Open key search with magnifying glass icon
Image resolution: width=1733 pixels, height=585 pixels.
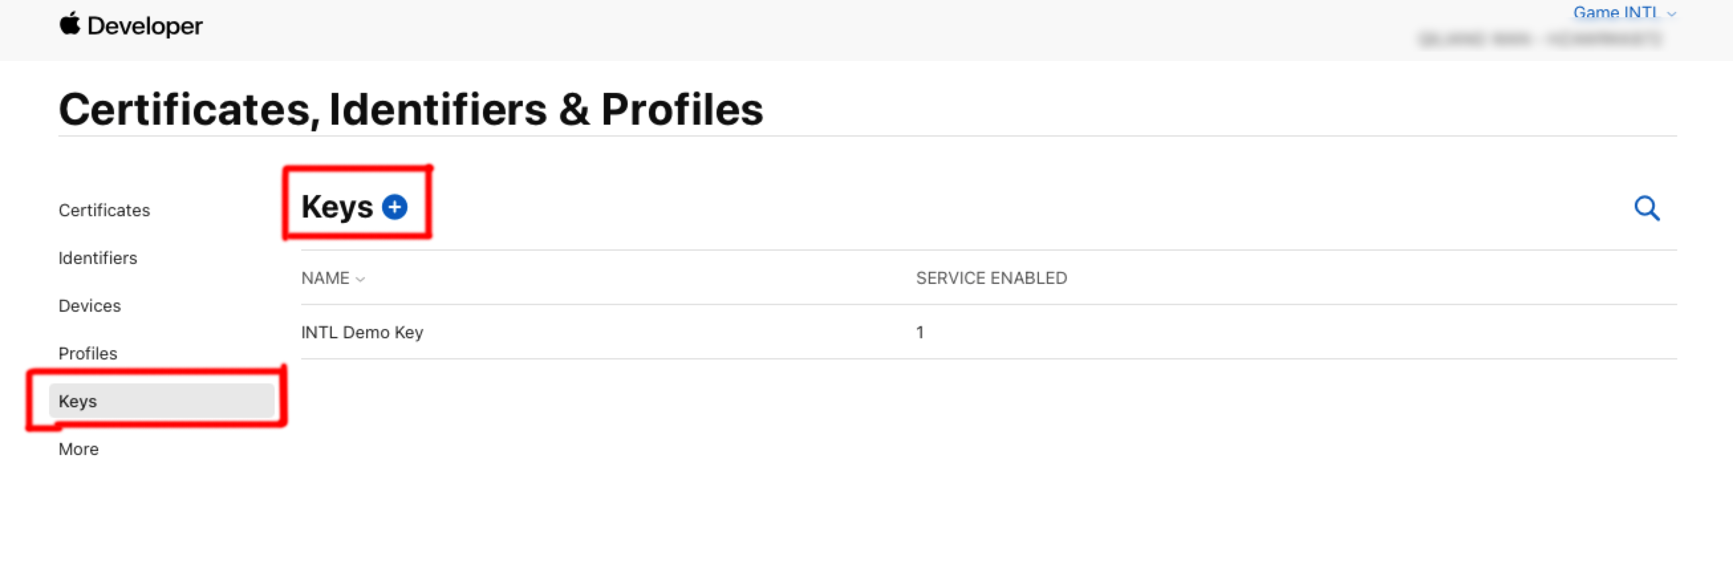pos(1646,208)
